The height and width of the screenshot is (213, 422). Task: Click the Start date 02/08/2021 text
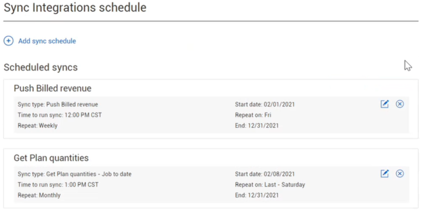(x=265, y=174)
